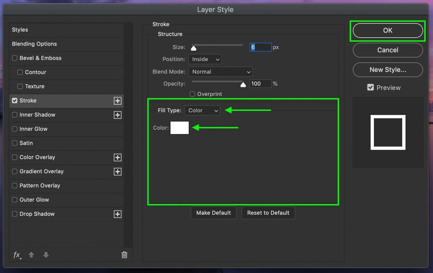Enable the Bevel & Emboss effect
Viewport: 433px width, 273px height.
click(14, 58)
